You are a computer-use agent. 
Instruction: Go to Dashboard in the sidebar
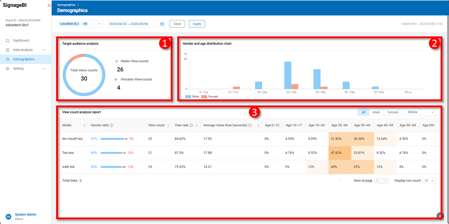[x=21, y=41]
